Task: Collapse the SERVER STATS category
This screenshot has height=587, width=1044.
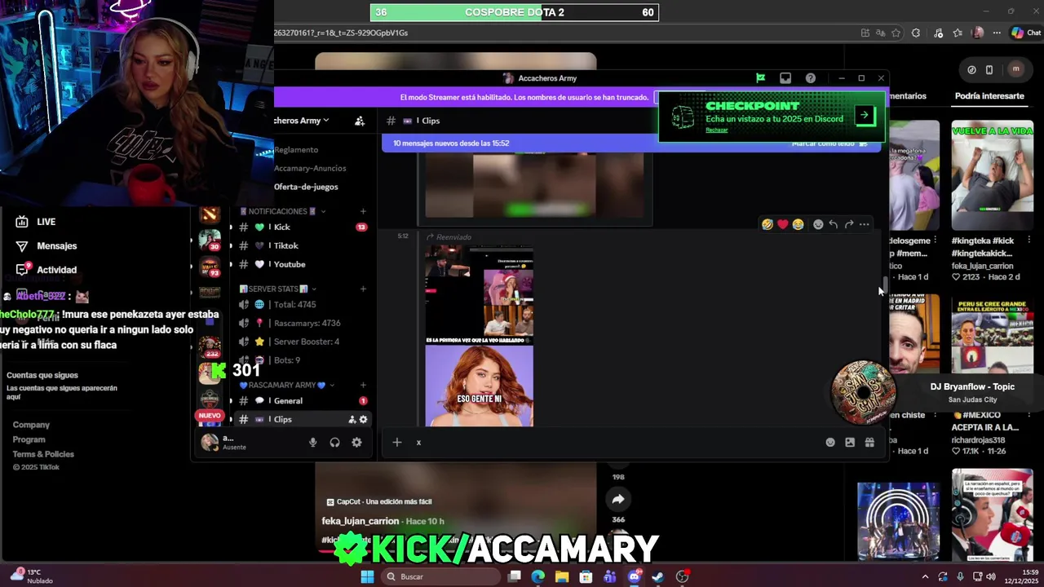Action: pyautogui.click(x=278, y=289)
